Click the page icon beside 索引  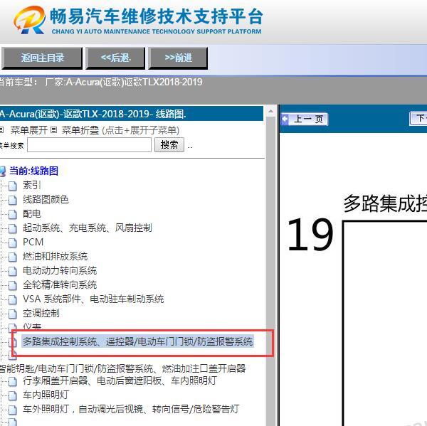[12, 186]
